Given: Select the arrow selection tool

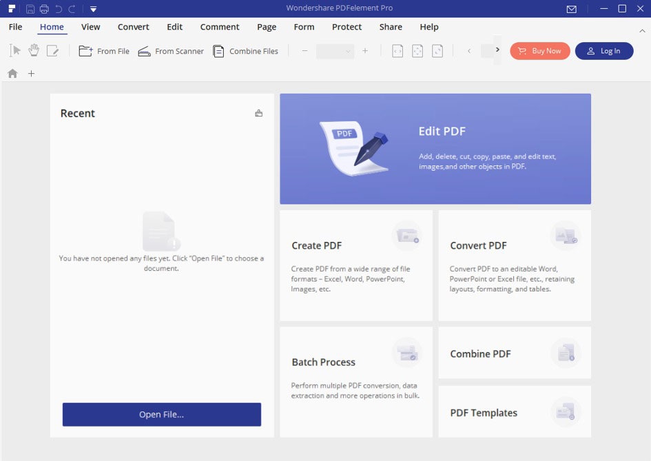Looking at the screenshot, I should pyautogui.click(x=14, y=50).
